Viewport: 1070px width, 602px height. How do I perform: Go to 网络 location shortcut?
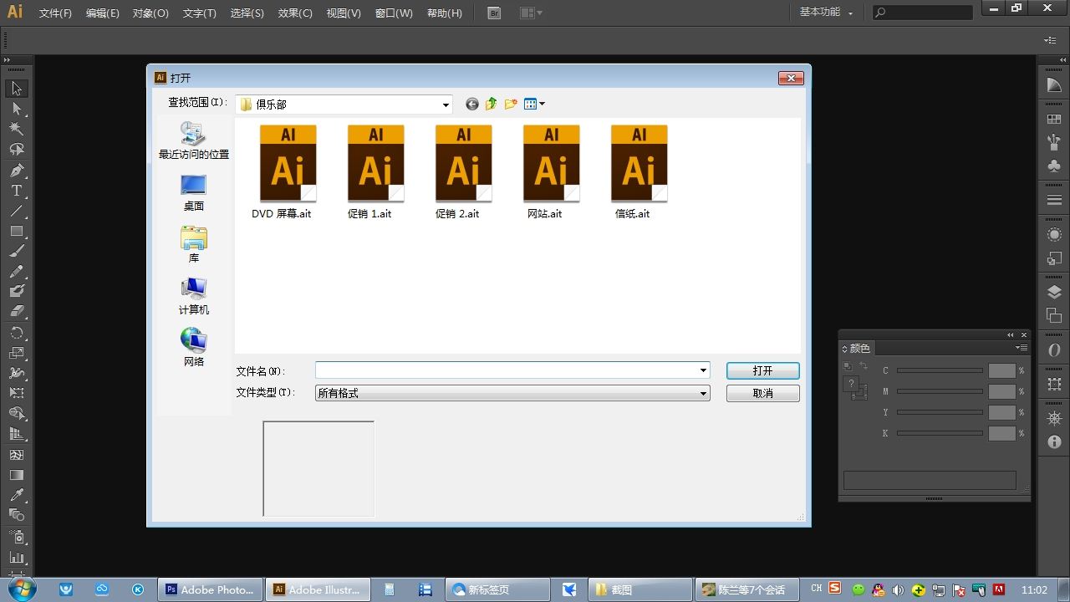pos(193,348)
